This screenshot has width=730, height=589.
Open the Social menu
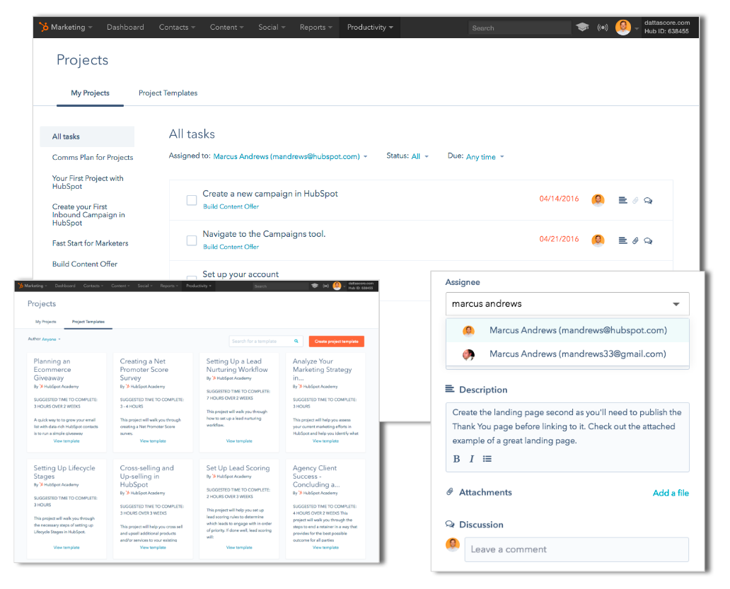pyautogui.click(x=272, y=27)
